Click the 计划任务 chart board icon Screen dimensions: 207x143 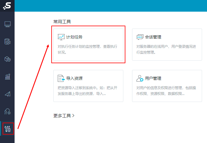(x=61, y=37)
